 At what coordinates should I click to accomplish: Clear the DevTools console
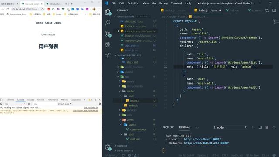click(x=1, y=104)
